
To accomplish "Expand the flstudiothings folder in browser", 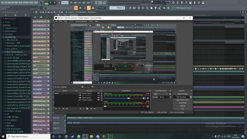I will pyautogui.click(x=10, y=37).
